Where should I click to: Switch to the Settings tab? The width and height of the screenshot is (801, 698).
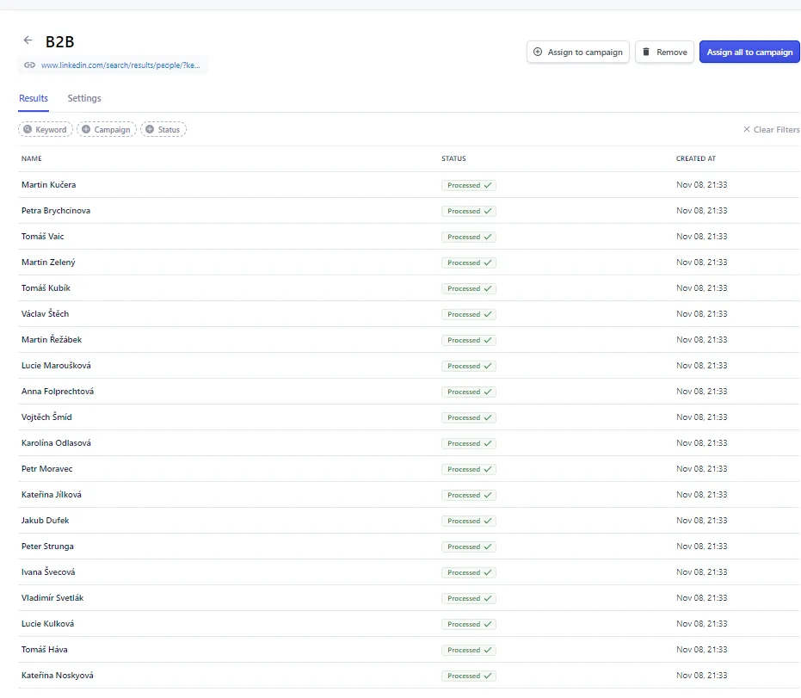point(84,98)
